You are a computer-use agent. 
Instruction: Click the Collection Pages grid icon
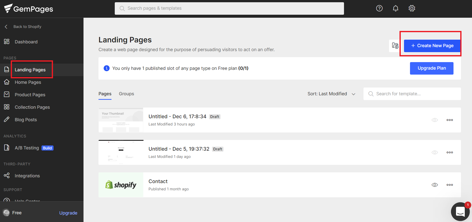7,107
